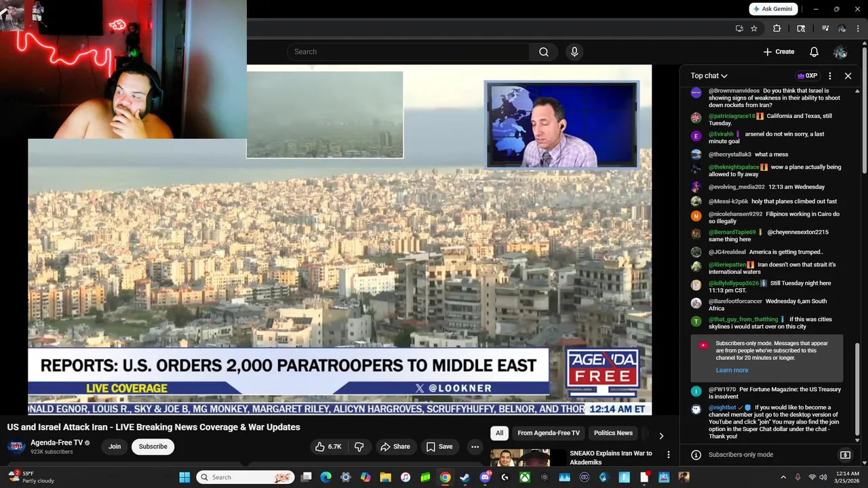The width and height of the screenshot is (868, 488).
Task: Open File Explorer from the taskbar
Action: pyautogui.click(x=385, y=477)
